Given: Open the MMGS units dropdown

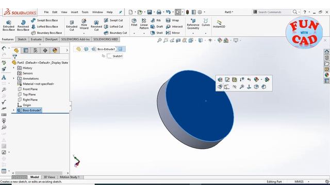Looking at the screenshot, I should [x=309, y=181].
